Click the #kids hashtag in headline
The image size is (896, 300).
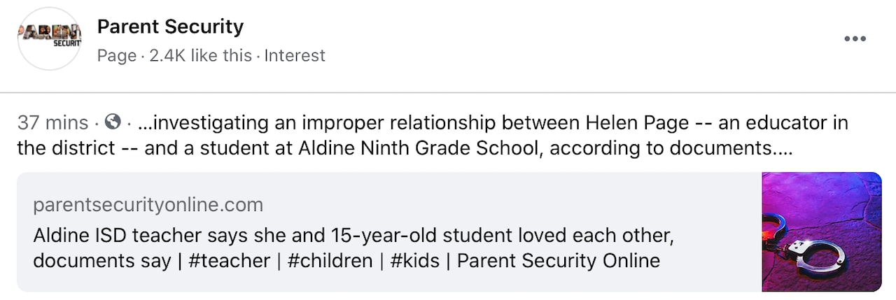click(x=415, y=261)
